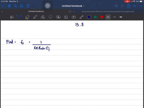Open the more options ellipsis
This screenshot has width=144, height=108.
[141, 6]
